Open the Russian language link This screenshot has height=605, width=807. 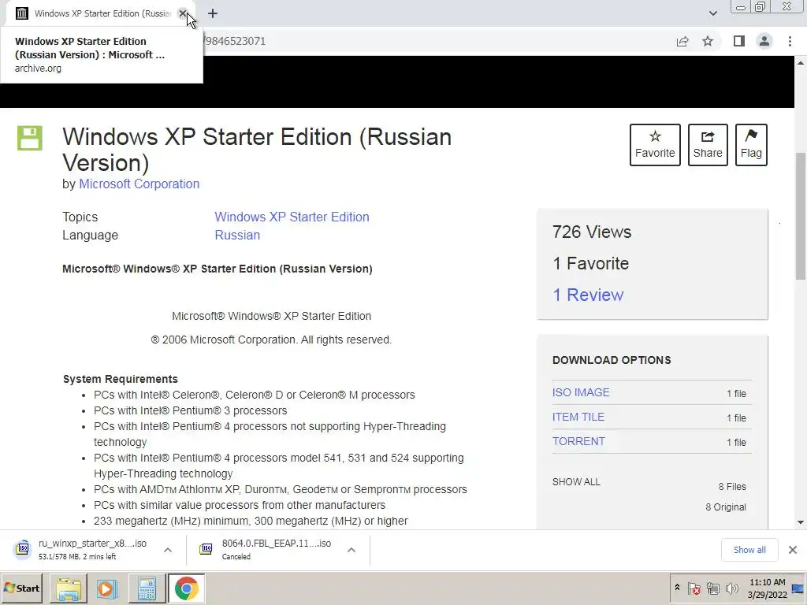[x=237, y=235]
